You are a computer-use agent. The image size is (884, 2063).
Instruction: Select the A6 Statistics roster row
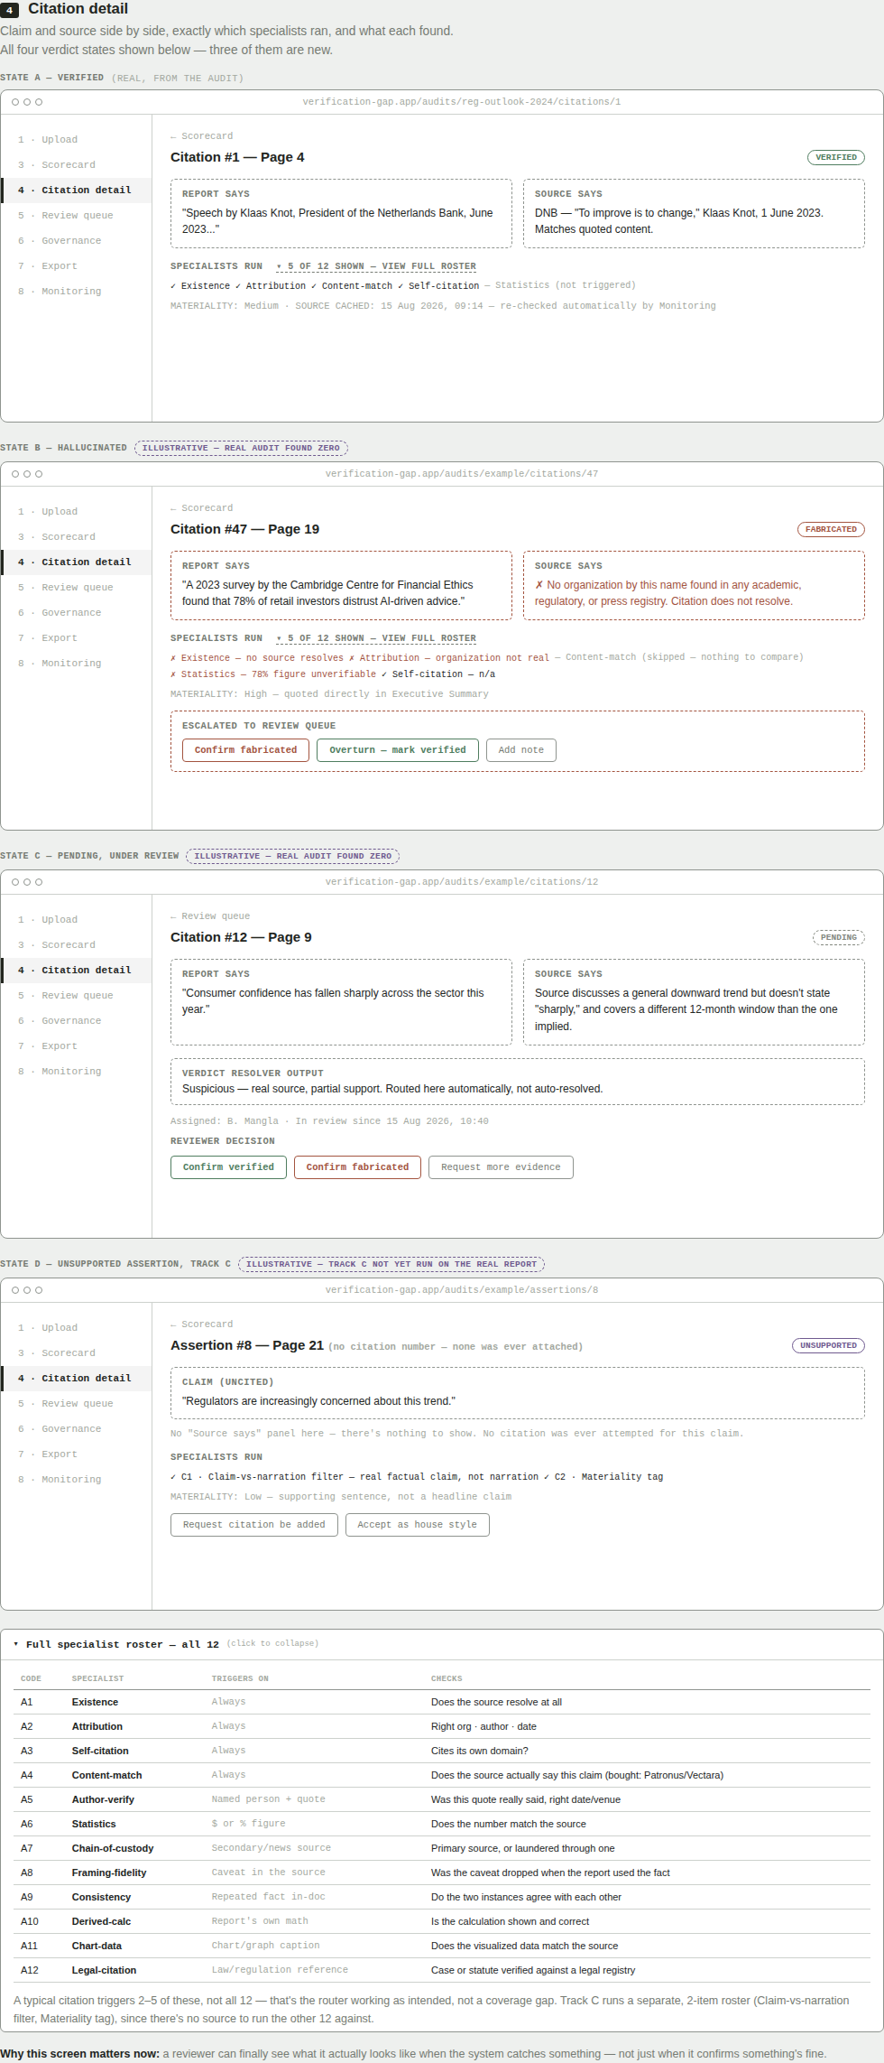point(442,1824)
